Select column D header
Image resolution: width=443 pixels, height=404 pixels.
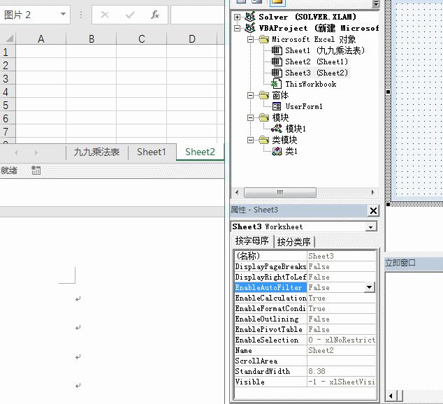(192, 39)
